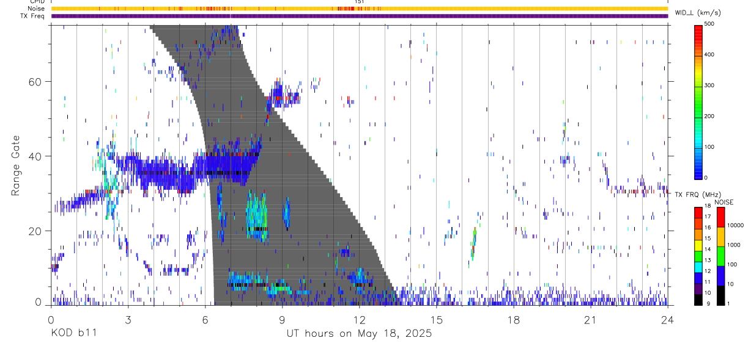Viewport: 751px width, 346px height.
Task: Click the 21 tick on the UT hours axis
Action: coord(591,319)
